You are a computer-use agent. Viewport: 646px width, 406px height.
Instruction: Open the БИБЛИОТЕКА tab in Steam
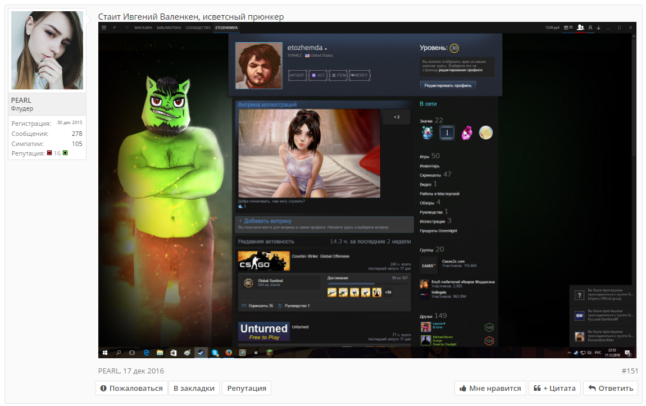pyautogui.click(x=169, y=28)
